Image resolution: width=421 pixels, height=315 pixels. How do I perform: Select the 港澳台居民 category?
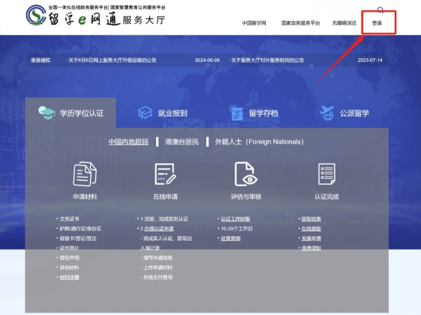(x=182, y=142)
